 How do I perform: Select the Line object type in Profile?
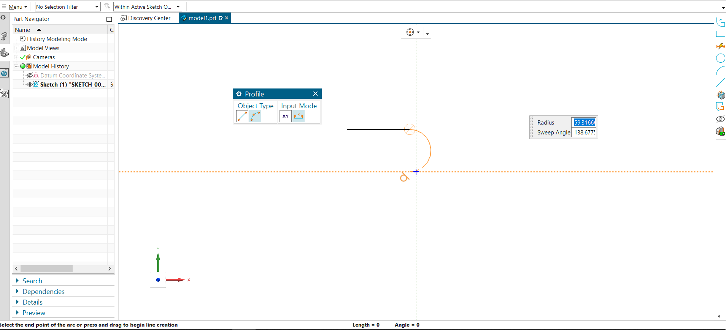coord(242,117)
